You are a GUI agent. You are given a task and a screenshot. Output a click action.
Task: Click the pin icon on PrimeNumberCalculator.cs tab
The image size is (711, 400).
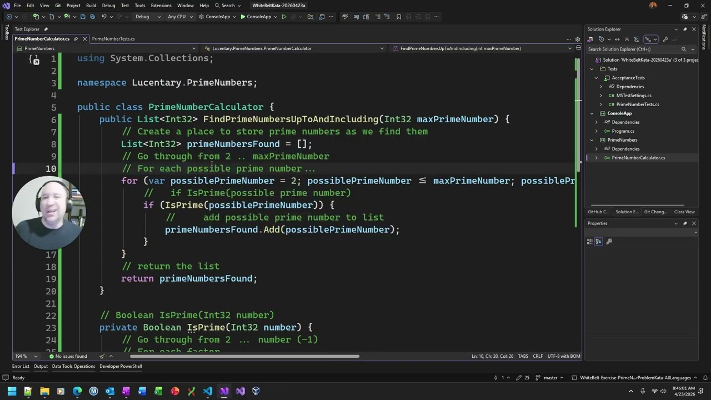76,39
